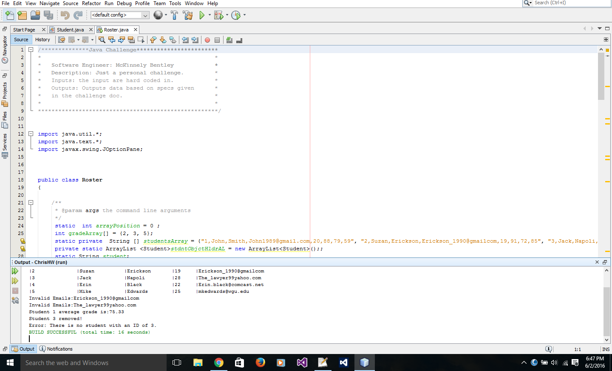Image resolution: width=612 pixels, height=371 pixels.
Task: Open the default config dropdown
Action: pyautogui.click(x=120, y=15)
